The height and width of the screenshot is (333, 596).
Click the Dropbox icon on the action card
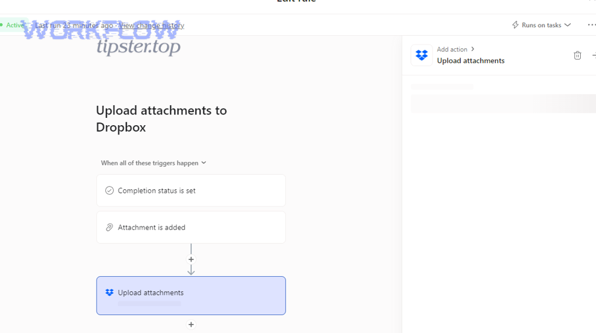pyautogui.click(x=109, y=293)
